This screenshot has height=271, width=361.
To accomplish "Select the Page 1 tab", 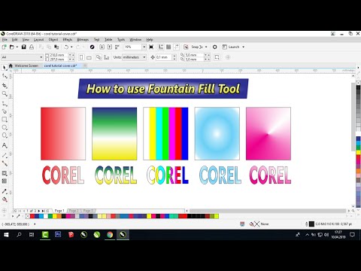I will (x=59, y=211).
